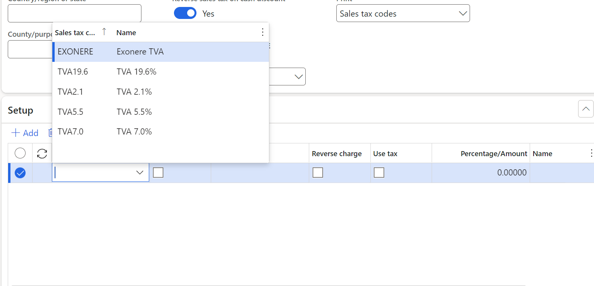Click Use tax column header
This screenshot has height=286, width=594.
click(x=385, y=153)
